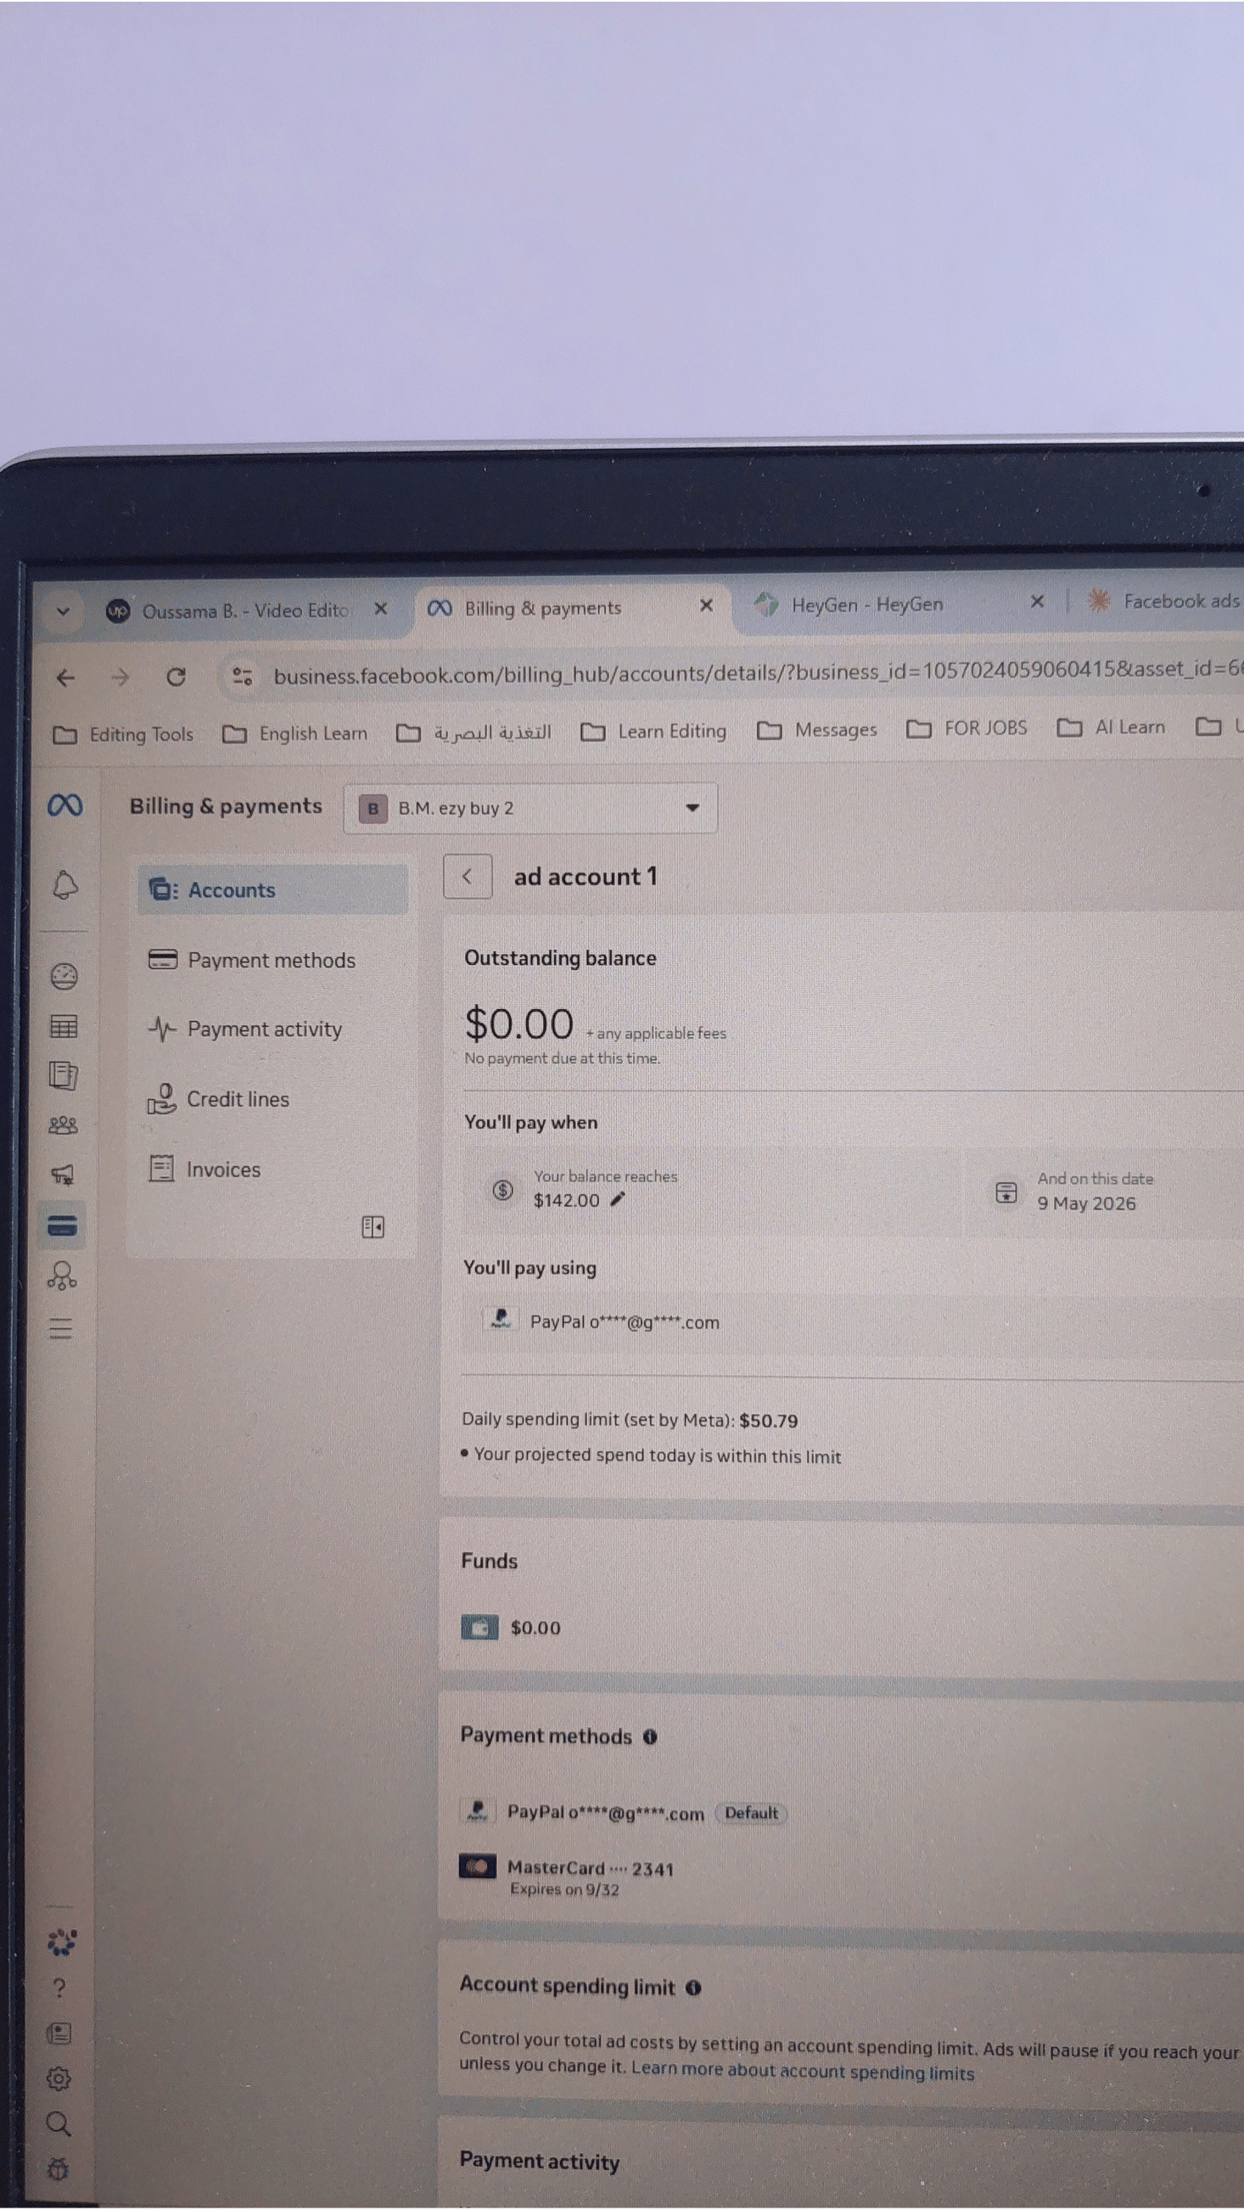This screenshot has height=2210, width=1244.
Task: Open Invoices in the billing menu
Action: point(273,1170)
